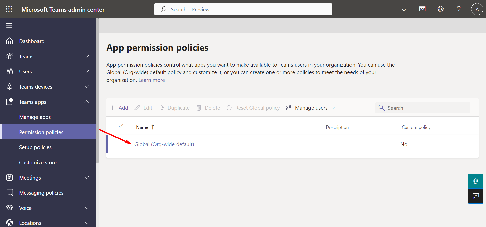Open the Cloud Shell console icon
Image resolution: width=486 pixels, height=227 pixels.
pyautogui.click(x=422, y=9)
